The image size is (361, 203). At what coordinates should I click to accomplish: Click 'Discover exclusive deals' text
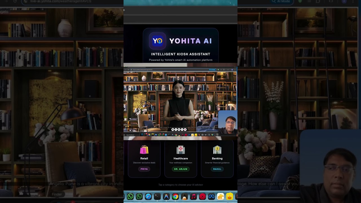click(144, 163)
